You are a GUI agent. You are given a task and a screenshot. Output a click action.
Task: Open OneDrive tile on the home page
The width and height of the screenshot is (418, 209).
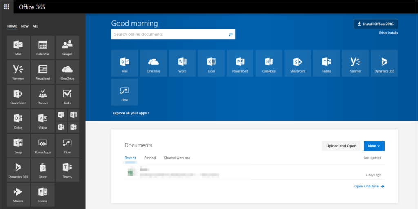click(153, 63)
